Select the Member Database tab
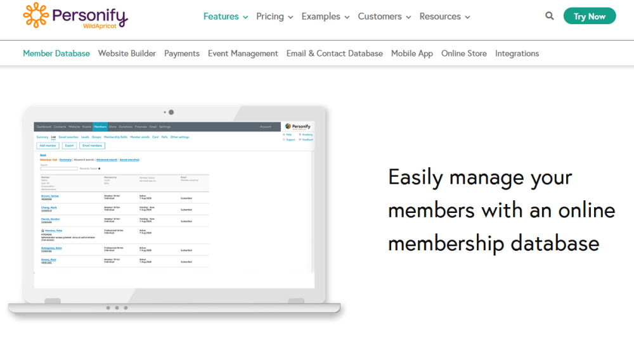Screen dimensions: 634x346 coord(56,53)
